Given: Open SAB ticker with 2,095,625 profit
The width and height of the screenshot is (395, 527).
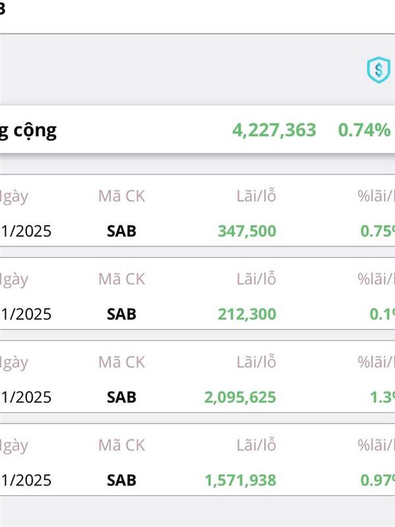Looking at the screenshot, I should tap(121, 397).
